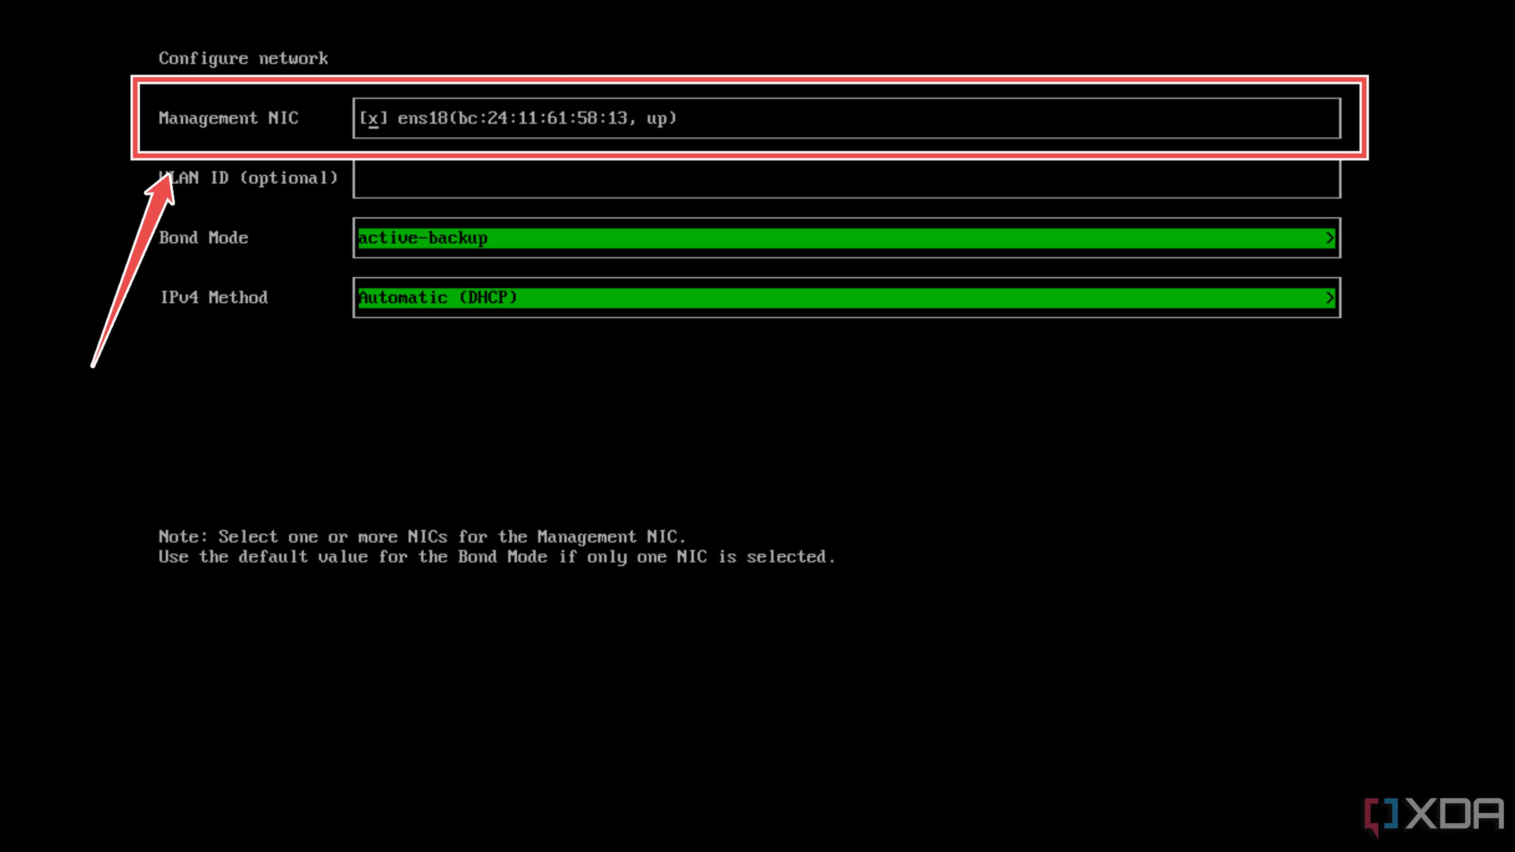Click the note about selecting NICs
Viewport: 1515px width, 852px height.
[x=422, y=536]
